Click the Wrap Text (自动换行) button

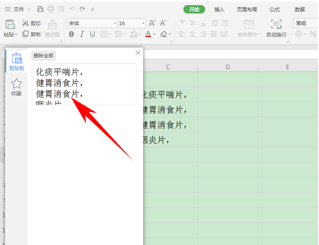pos(276,28)
